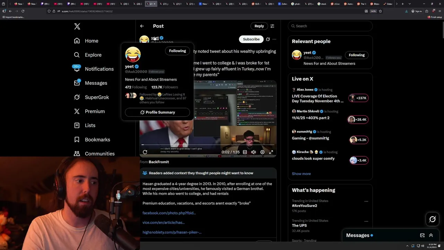Toggle video captions icon
This screenshot has height=250, width=444.
tap(245, 152)
